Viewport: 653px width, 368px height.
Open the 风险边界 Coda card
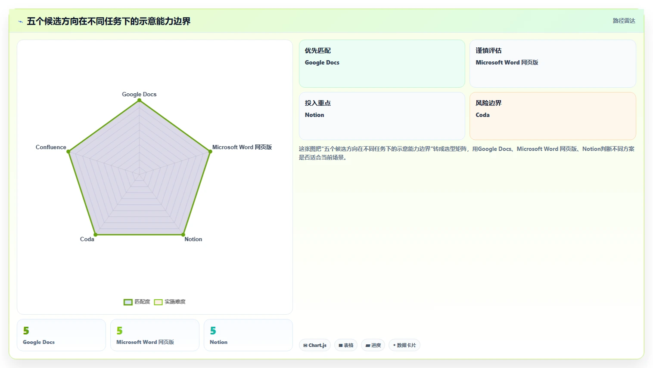(553, 116)
